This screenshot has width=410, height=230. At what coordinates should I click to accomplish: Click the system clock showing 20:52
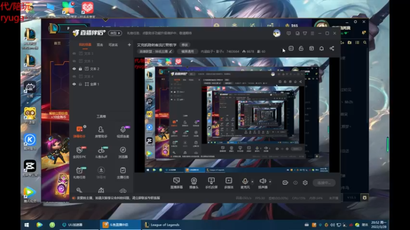(x=379, y=225)
